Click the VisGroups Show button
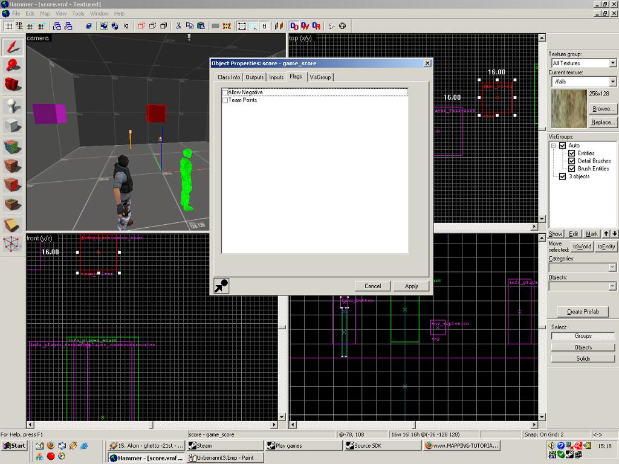The image size is (619, 464). tap(556, 234)
